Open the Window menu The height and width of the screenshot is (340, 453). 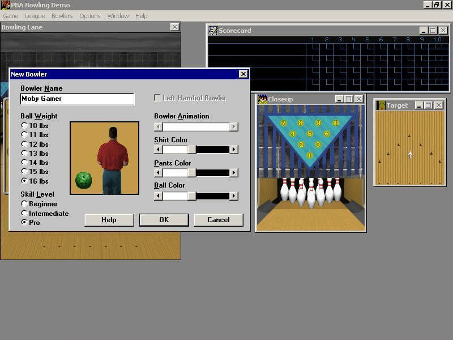pyautogui.click(x=118, y=16)
